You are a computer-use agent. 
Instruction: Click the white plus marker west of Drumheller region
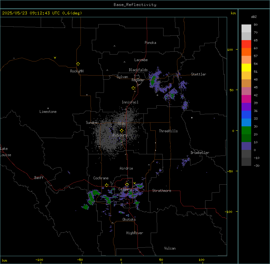coord(192,118)
